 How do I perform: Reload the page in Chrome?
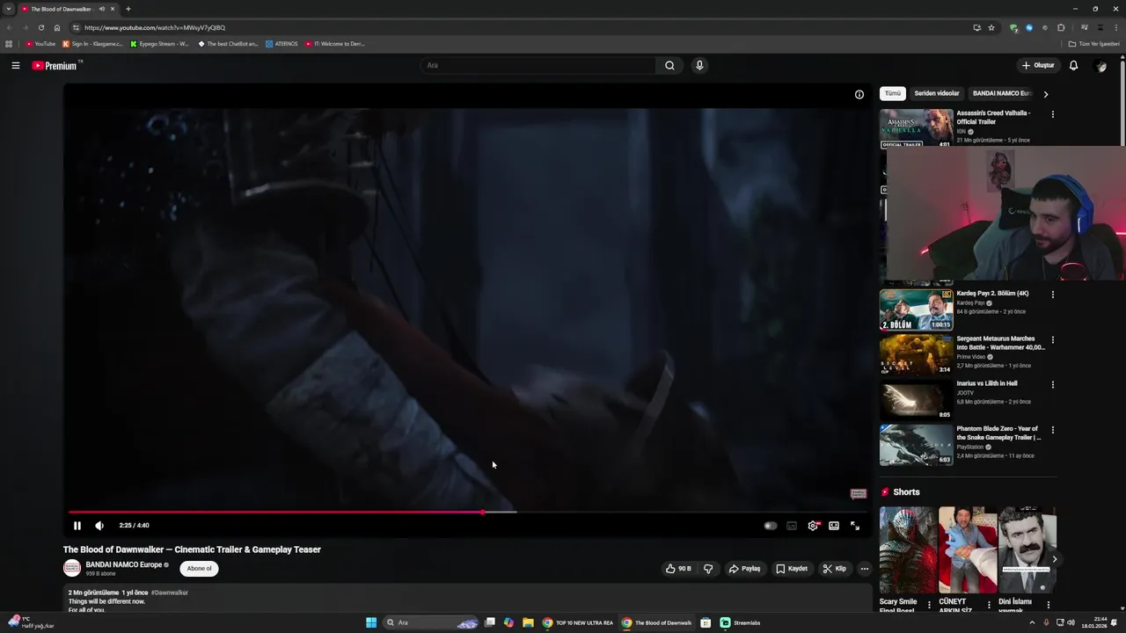pyautogui.click(x=40, y=27)
